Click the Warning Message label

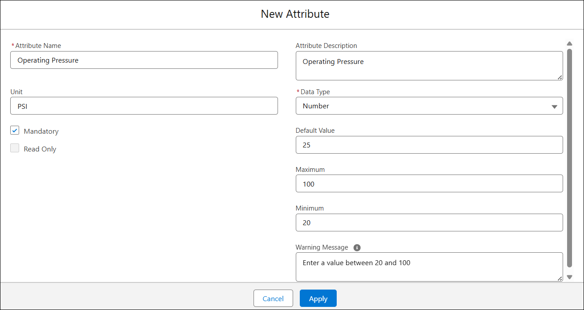pos(322,247)
